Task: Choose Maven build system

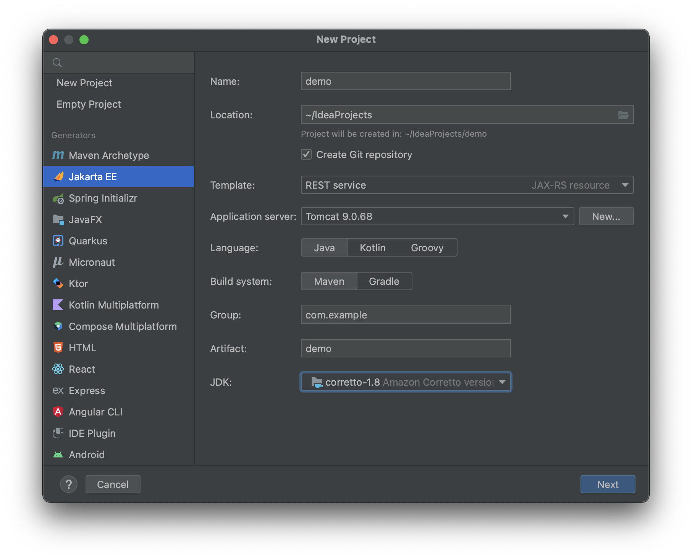Action: (329, 281)
